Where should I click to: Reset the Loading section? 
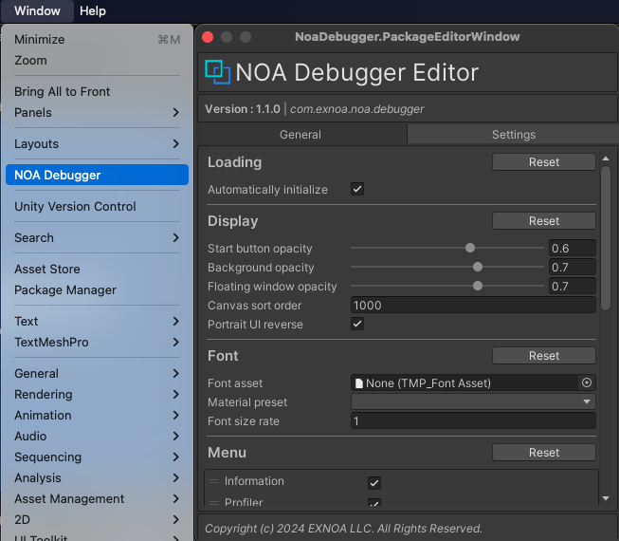click(544, 162)
